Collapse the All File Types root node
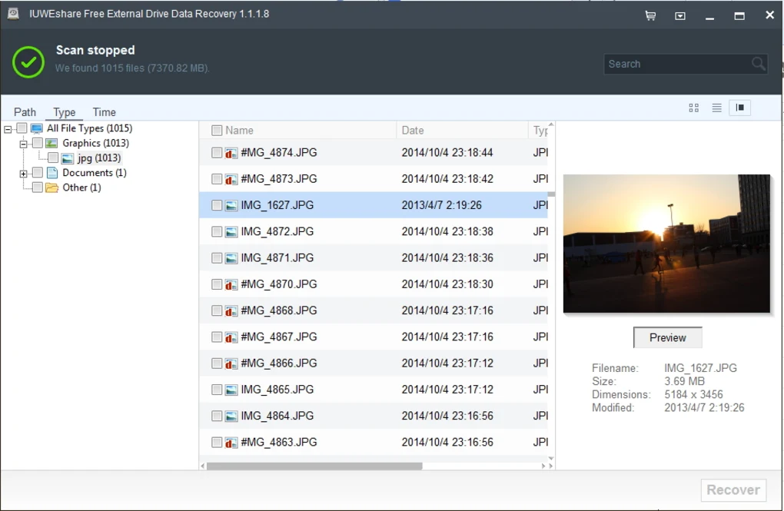The height and width of the screenshot is (511, 784). 8,129
